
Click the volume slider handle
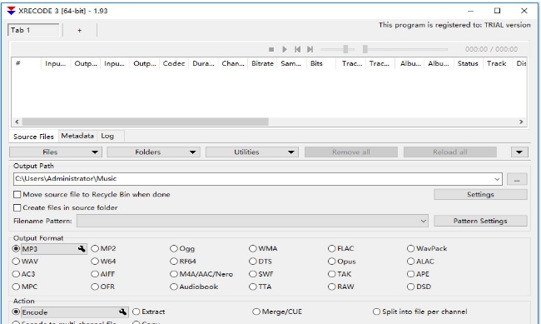click(x=345, y=49)
